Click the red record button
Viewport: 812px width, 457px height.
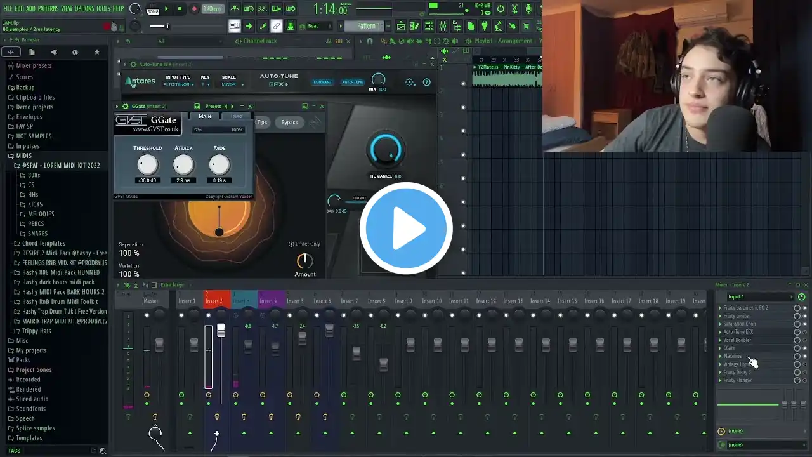pyautogui.click(x=194, y=9)
